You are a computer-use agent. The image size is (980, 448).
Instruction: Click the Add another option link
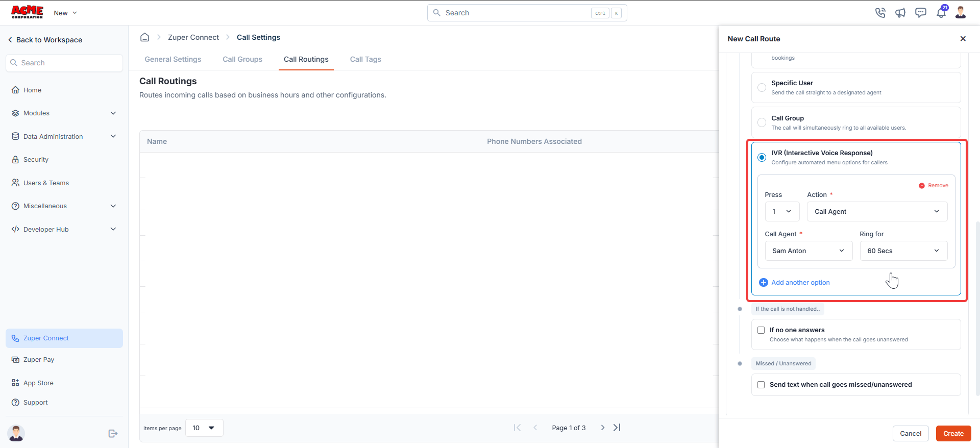click(x=800, y=283)
